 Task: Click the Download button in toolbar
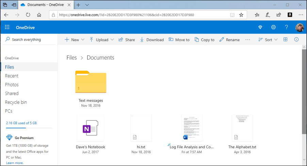[152, 40]
